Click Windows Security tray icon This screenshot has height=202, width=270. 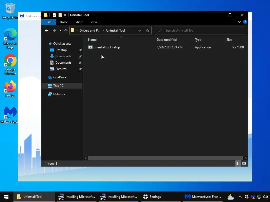tap(247, 197)
